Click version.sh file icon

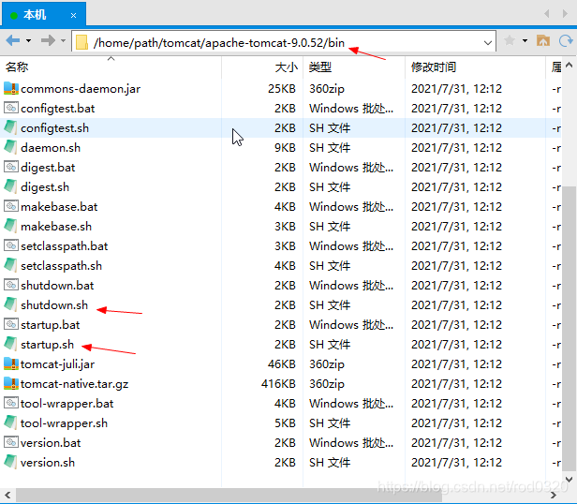[11, 462]
